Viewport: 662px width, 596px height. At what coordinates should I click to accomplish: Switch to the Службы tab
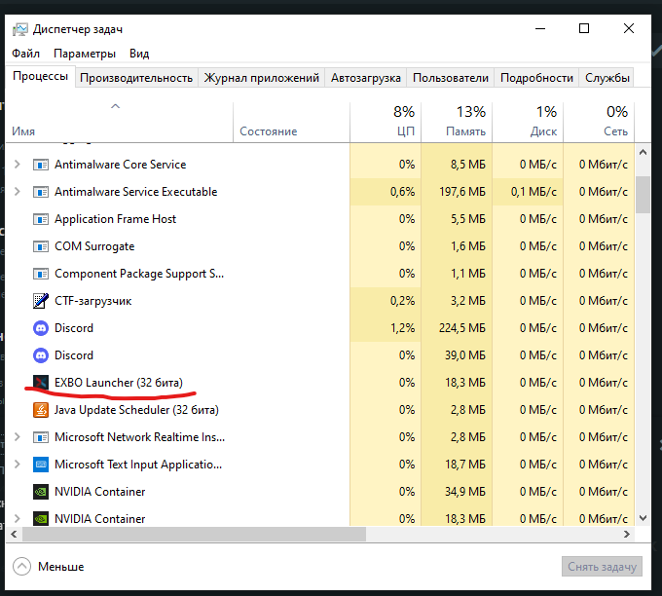(x=607, y=78)
